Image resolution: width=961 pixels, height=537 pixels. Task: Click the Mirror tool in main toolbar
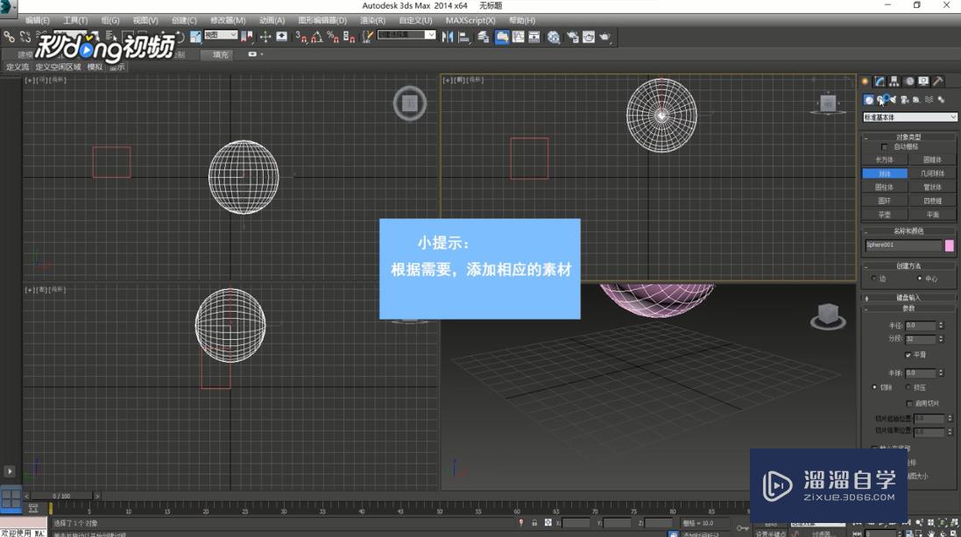click(448, 37)
